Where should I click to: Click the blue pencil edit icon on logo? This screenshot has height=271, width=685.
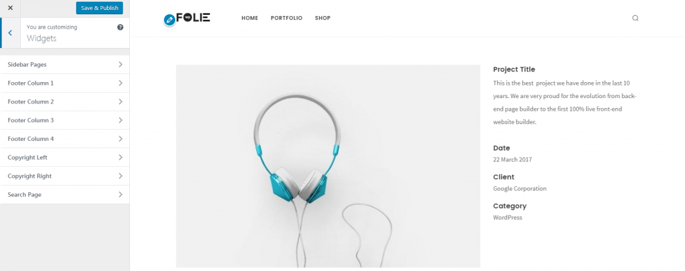[x=169, y=20]
